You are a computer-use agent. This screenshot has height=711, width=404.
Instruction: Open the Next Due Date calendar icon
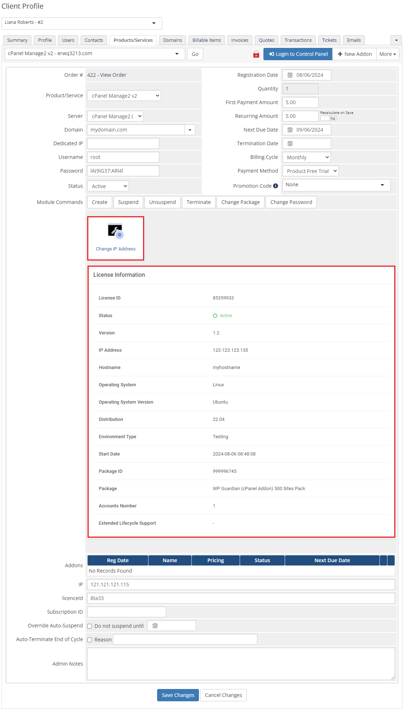[290, 130]
